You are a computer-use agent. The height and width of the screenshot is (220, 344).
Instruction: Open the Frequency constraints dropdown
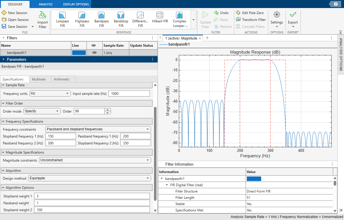click(x=98, y=129)
